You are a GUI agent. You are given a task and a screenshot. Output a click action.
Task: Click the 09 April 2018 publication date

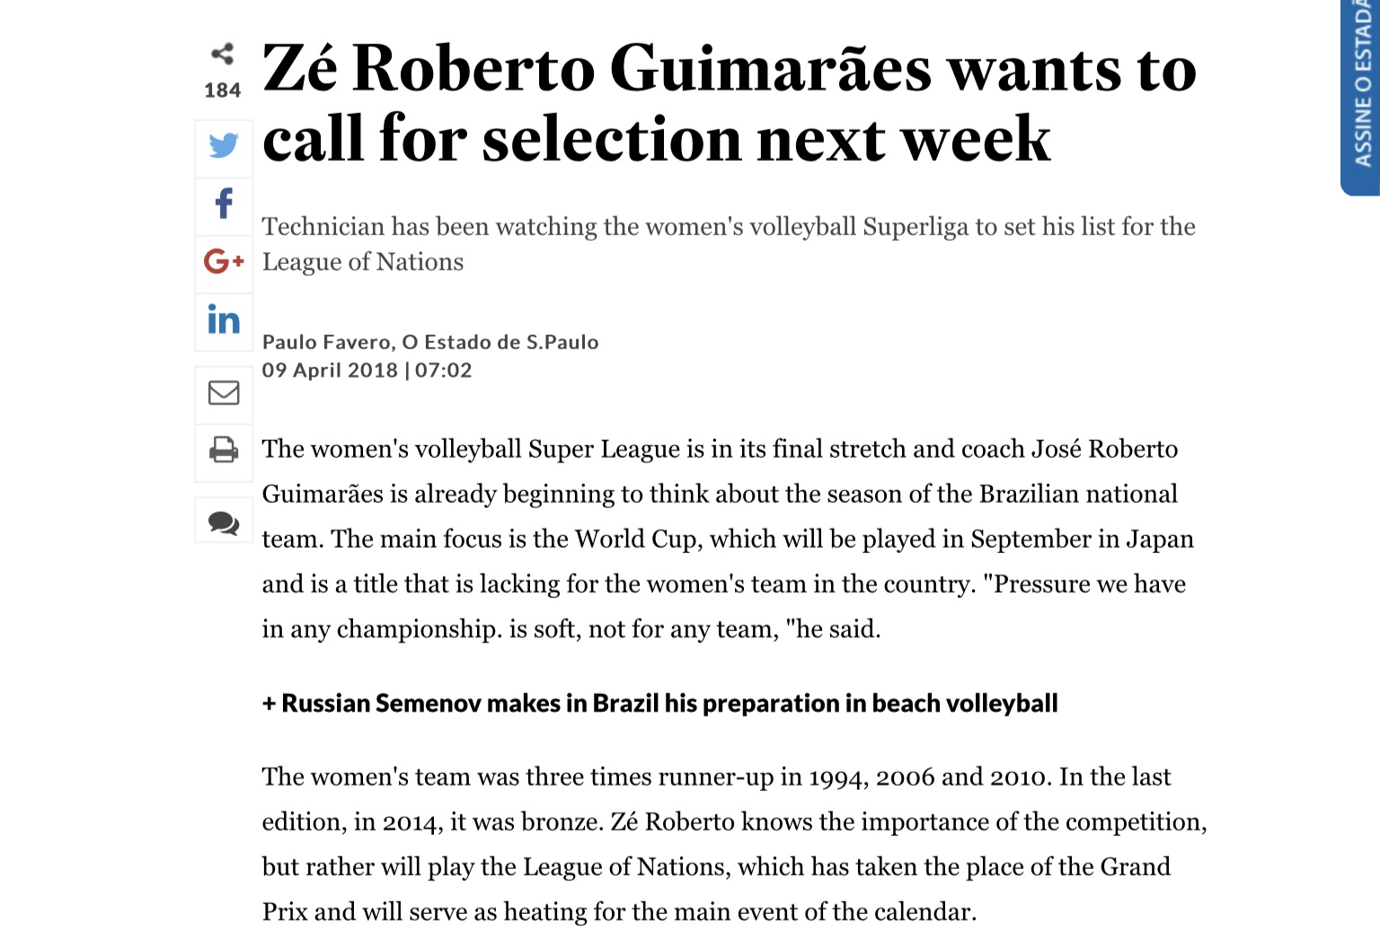click(330, 370)
